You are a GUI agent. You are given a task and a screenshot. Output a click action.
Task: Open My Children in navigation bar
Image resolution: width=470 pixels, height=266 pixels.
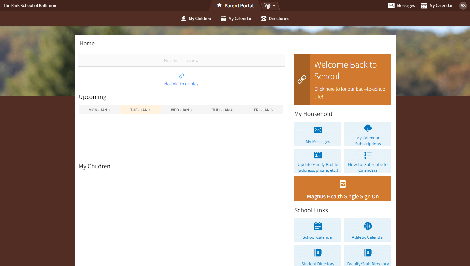pos(196,19)
